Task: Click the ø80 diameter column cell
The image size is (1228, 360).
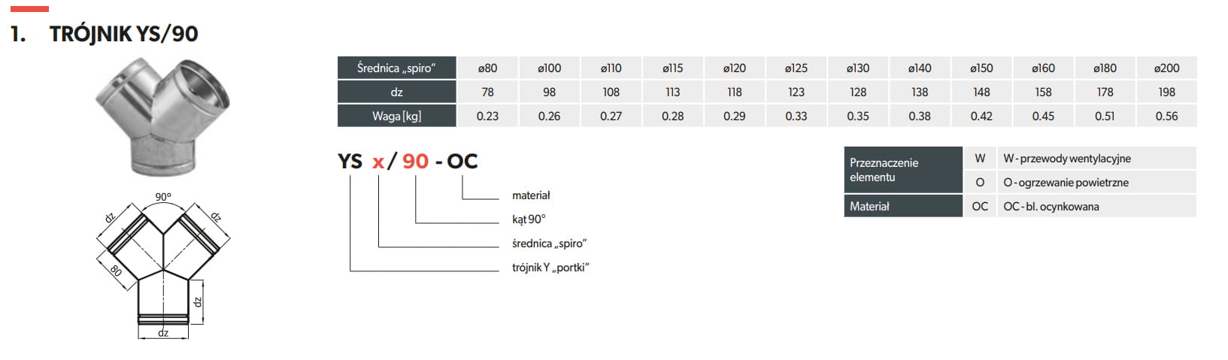Action: (487, 68)
